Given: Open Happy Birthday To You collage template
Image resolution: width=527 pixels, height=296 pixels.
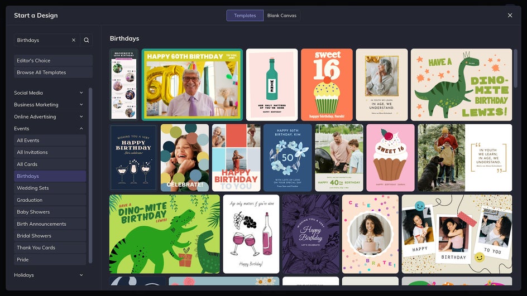Looking at the screenshot, I should (236, 158).
